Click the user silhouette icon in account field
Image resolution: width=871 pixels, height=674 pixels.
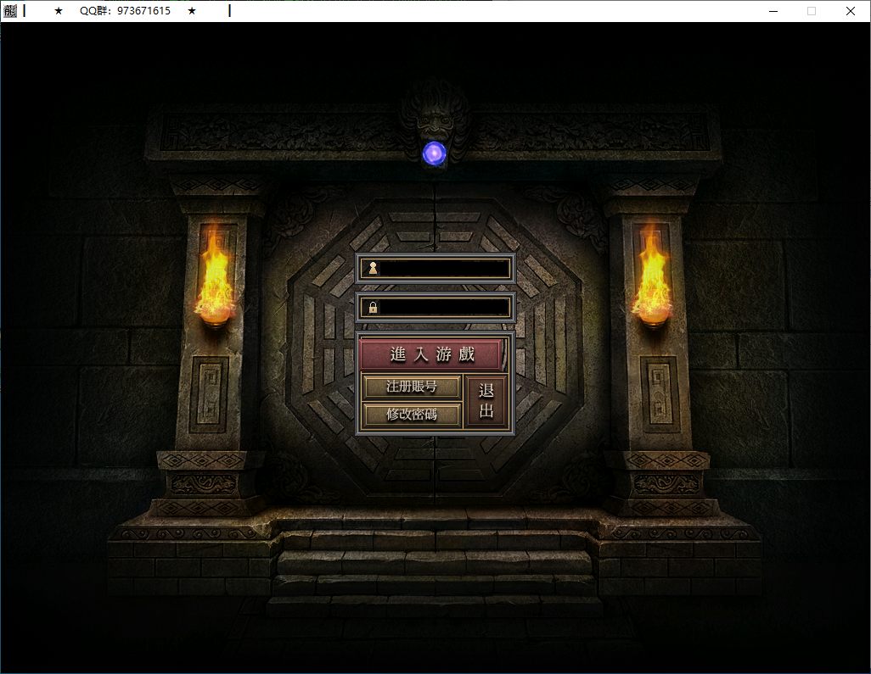point(372,269)
